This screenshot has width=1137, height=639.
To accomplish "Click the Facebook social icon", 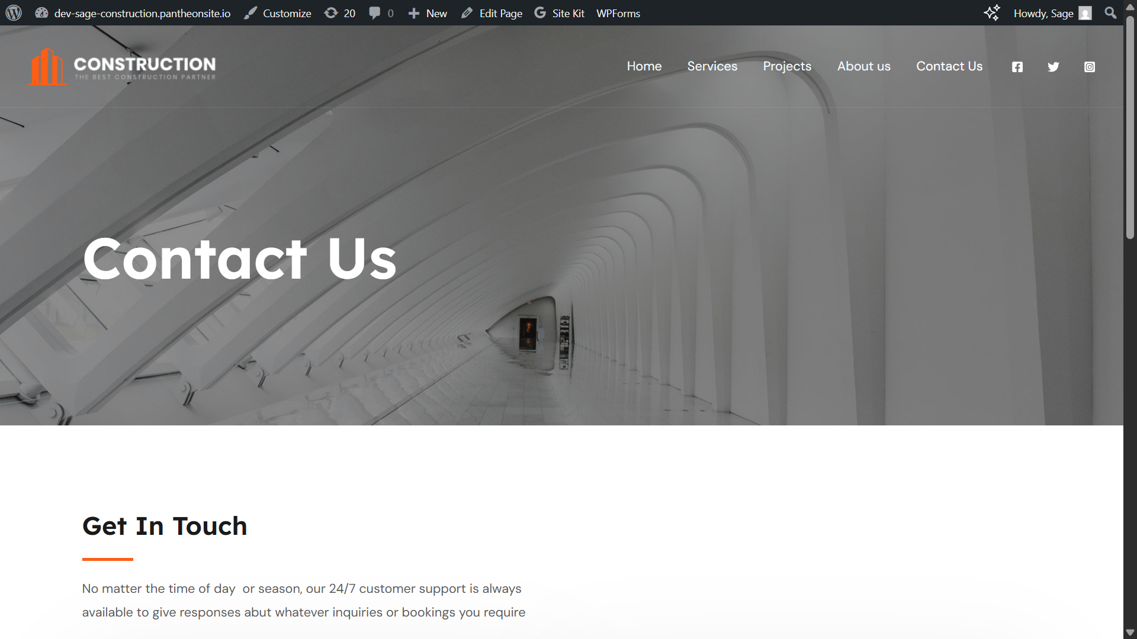I will (1017, 67).
